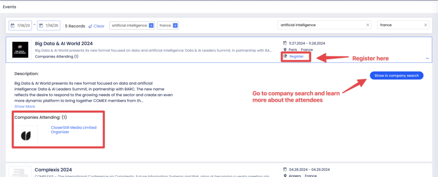Click the location pin icon beside Paris
This screenshot has height=177, width=438.
285,50
